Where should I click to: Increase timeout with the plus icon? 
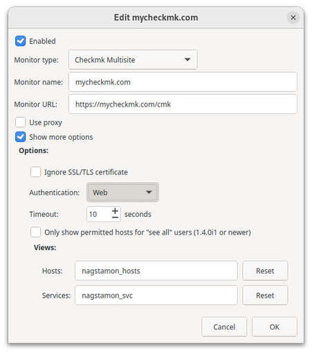[115, 210]
